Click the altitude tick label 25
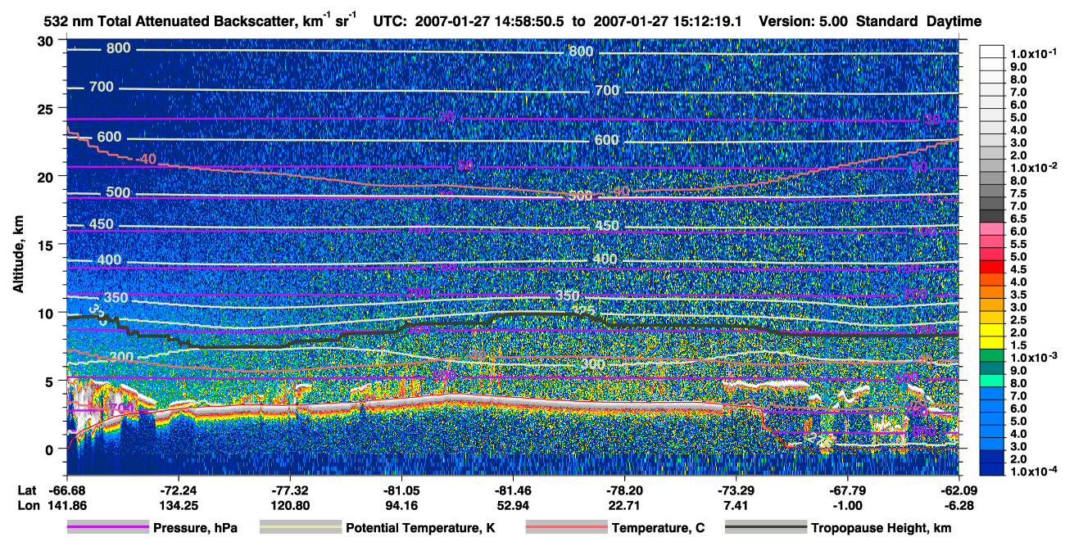This screenshot has height=546, width=1065. click(x=48, y=109)
